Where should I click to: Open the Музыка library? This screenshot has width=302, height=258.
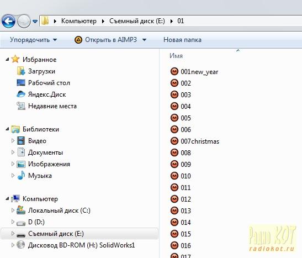(40, 176)
